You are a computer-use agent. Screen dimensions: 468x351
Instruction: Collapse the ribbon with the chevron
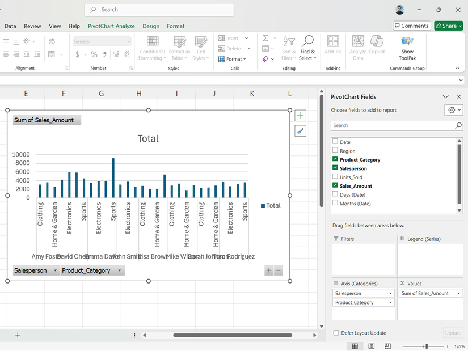(457, 68)
